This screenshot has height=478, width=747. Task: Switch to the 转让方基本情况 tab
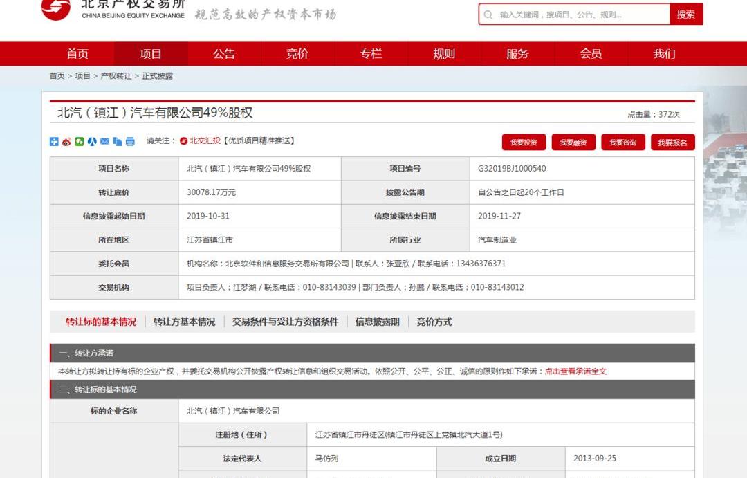tap(184, 322)
